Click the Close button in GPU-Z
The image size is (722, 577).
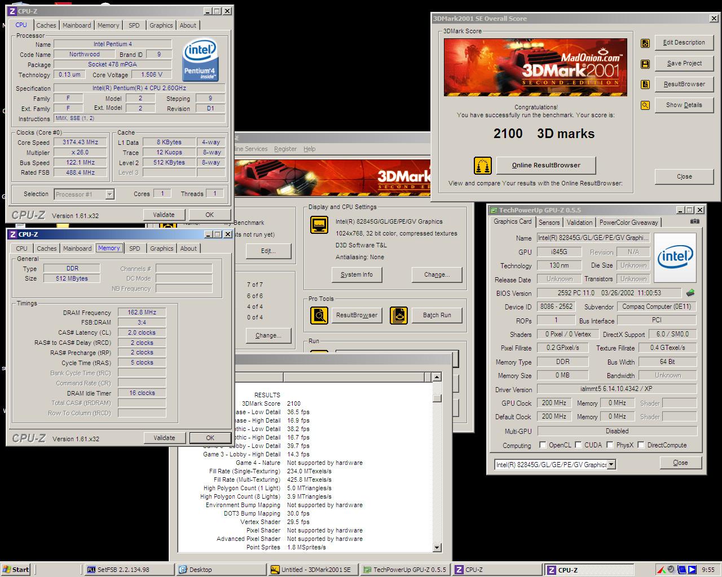680,463
